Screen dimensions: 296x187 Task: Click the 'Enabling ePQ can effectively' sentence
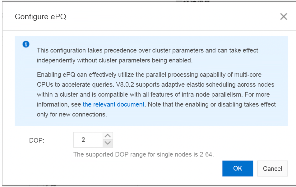click(x=149, y=80)
